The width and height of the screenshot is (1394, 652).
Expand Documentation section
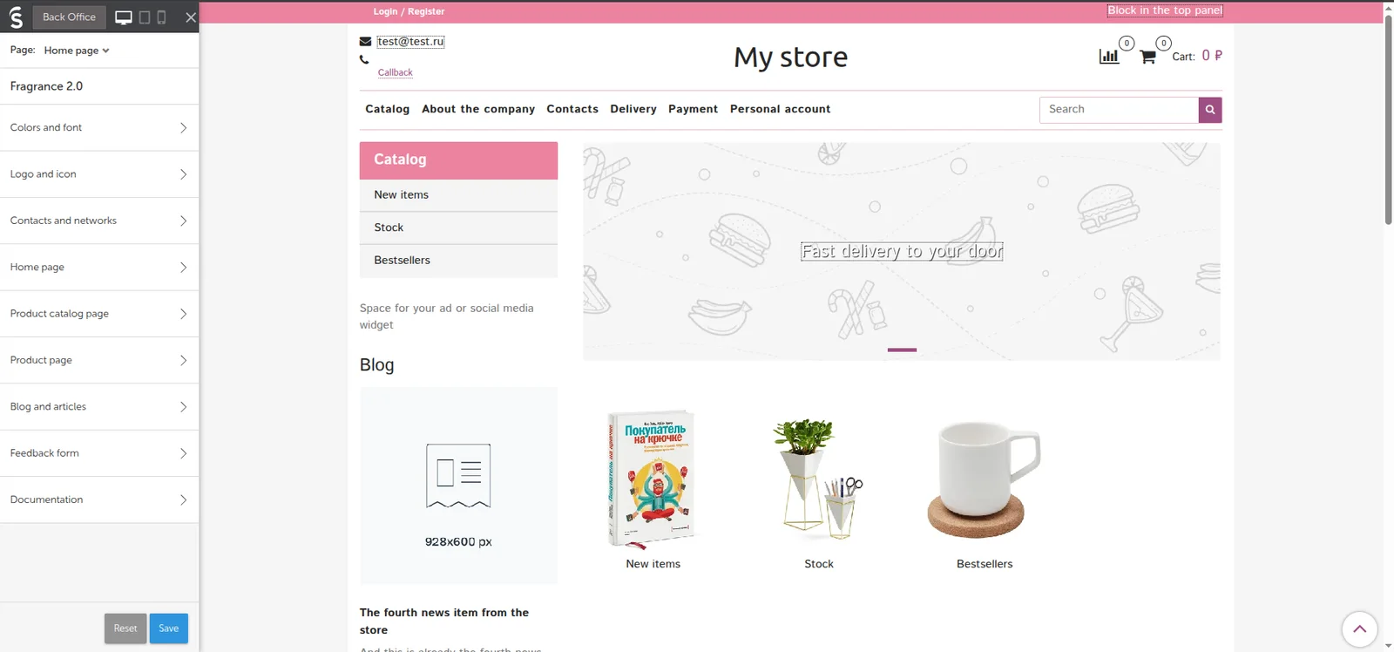tap(99, 499)
